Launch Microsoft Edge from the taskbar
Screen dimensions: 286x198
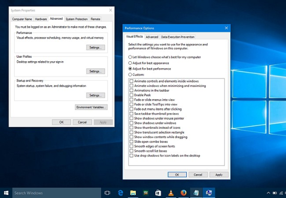120,193
